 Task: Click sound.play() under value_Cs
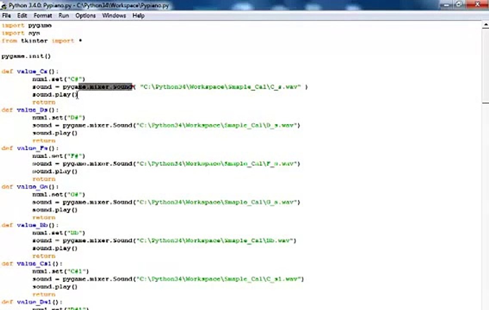tap(55, 94)
